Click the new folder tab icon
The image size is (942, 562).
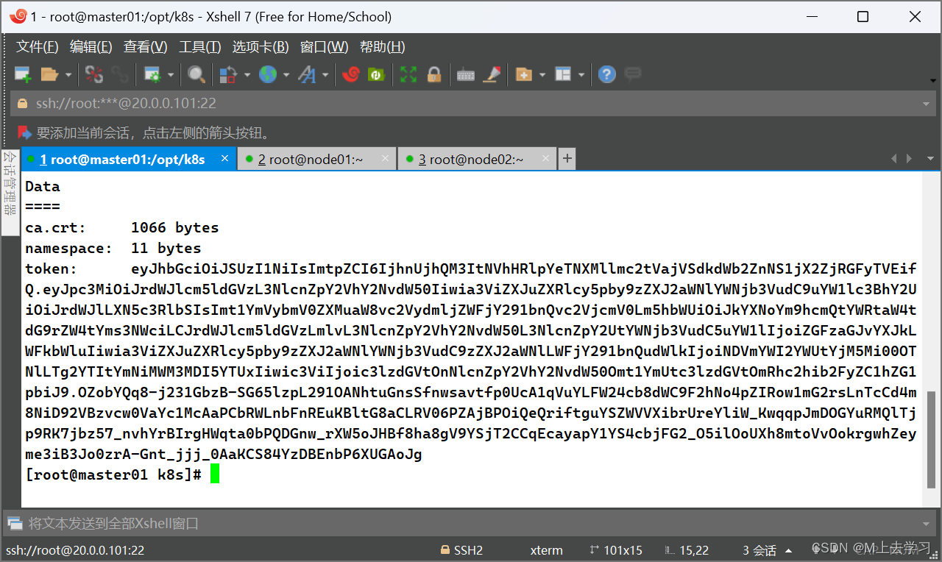point(524,74)
